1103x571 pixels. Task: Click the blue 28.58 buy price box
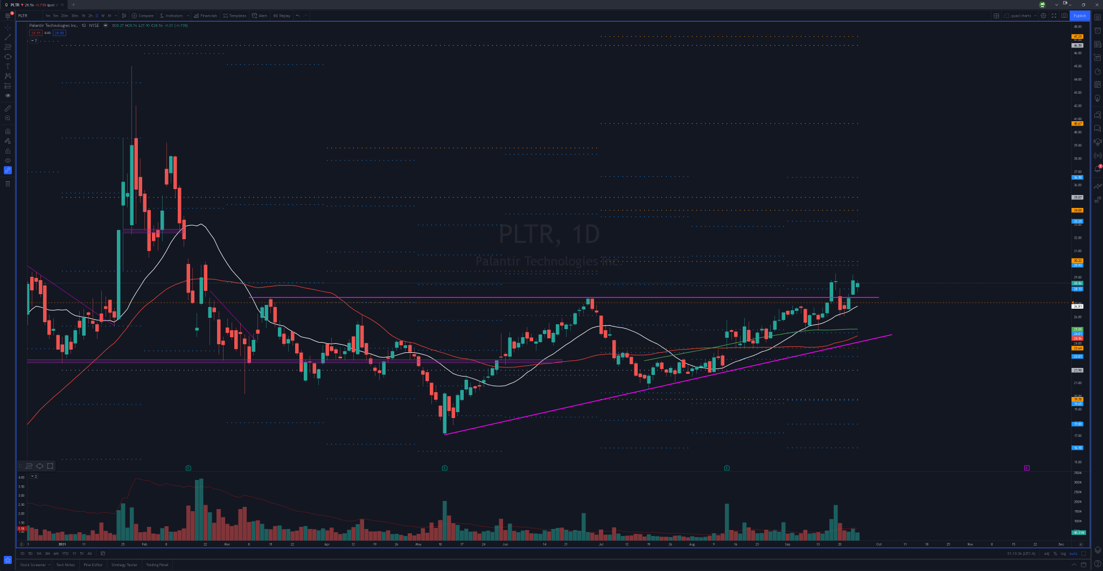click(x=59, y=33)
